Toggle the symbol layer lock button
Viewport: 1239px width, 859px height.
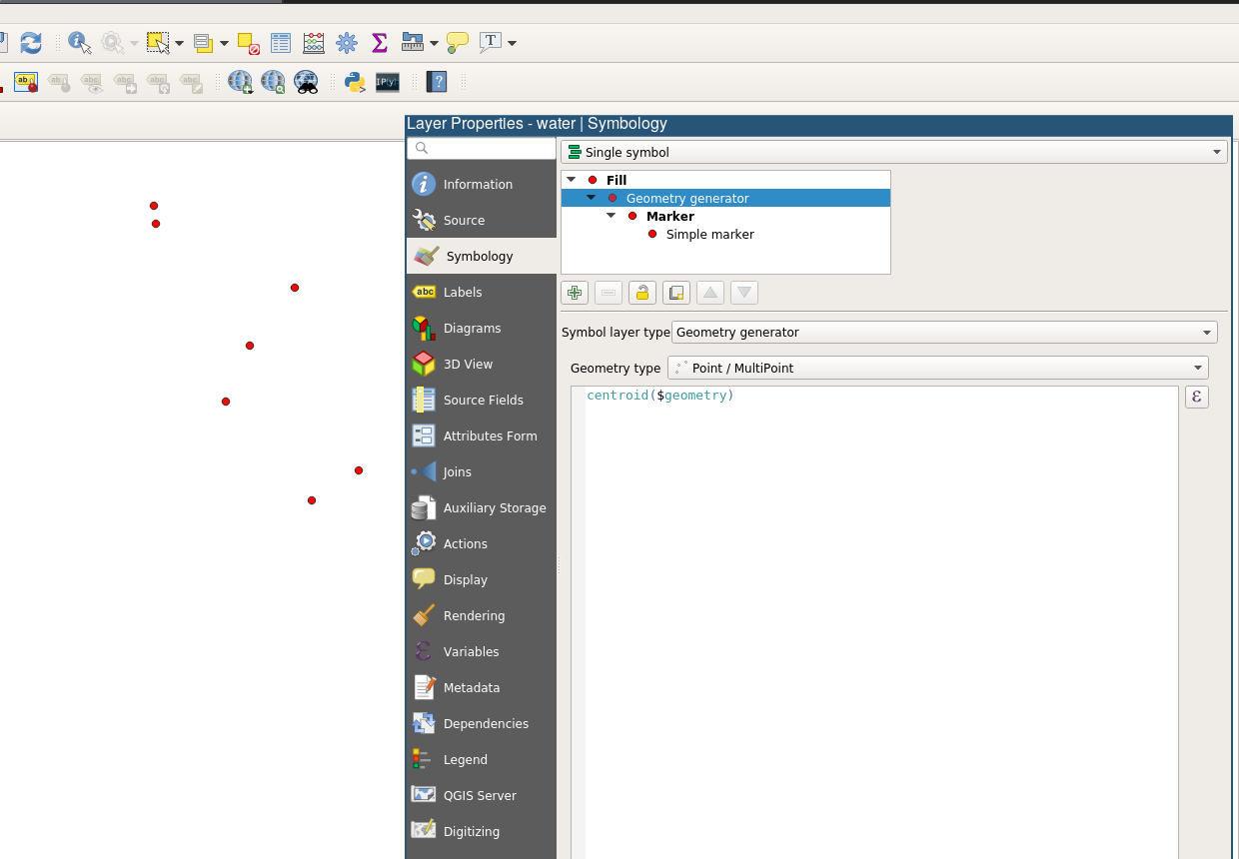[642, 293]
